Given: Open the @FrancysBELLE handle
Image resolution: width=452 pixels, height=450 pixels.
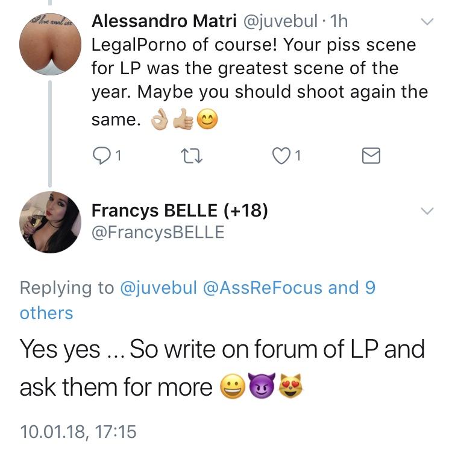Looking at the screenshot, I should coord(157,232).
